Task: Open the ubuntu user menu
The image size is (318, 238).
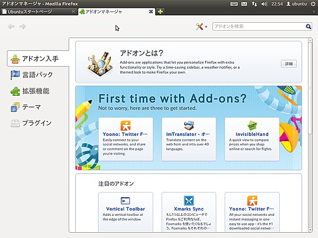Action: (x=296, y=4)
